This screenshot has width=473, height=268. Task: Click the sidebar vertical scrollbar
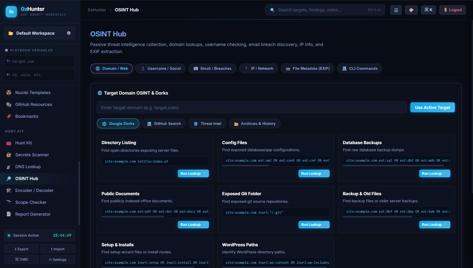79,193
